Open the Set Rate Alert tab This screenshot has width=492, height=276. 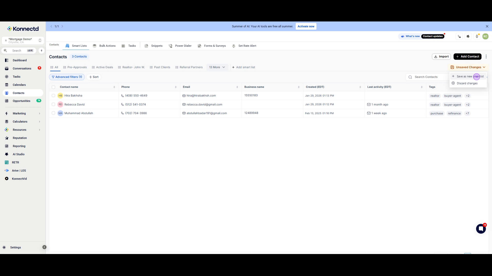[244, 46]
